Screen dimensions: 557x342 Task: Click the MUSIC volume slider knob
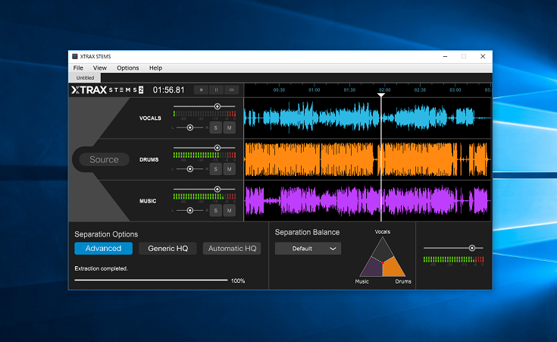click(x=217, y=189)
